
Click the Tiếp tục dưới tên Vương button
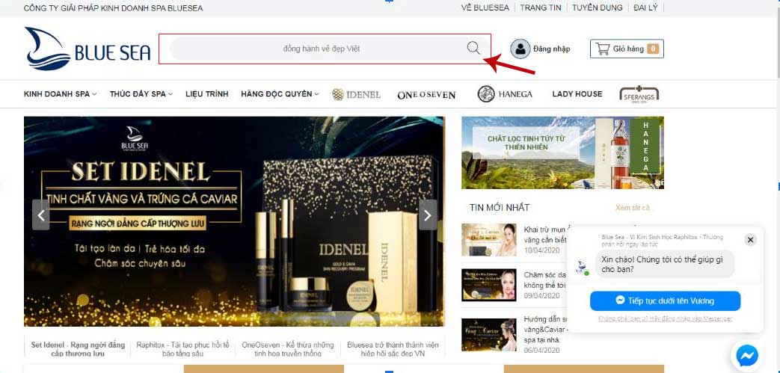point(665,300)
